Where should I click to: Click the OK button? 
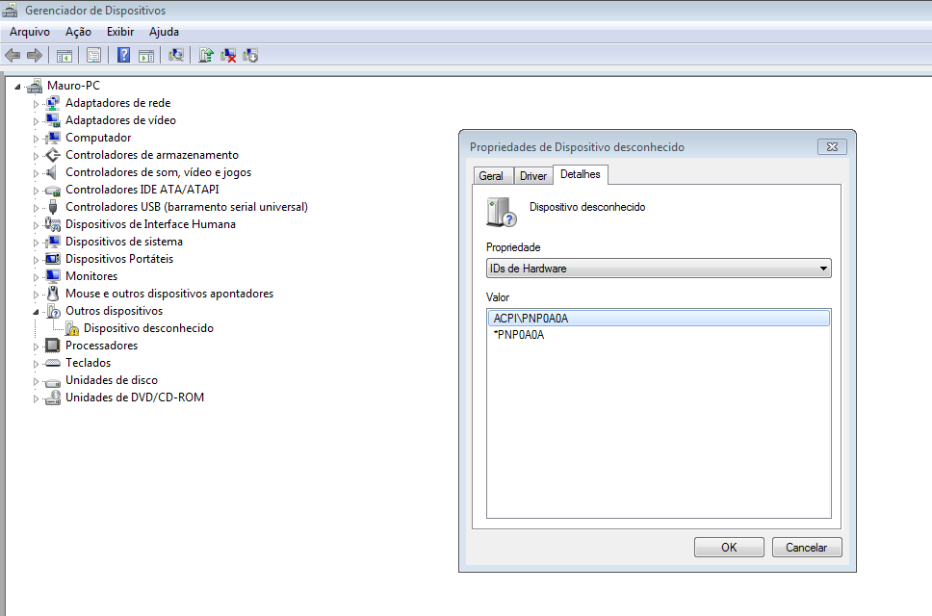click(729, 547)
